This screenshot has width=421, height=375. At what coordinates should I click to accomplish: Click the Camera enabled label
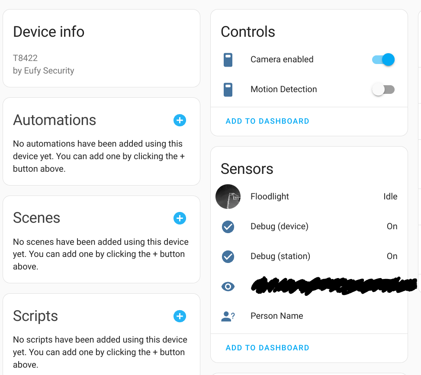click(x=282, y=59)
